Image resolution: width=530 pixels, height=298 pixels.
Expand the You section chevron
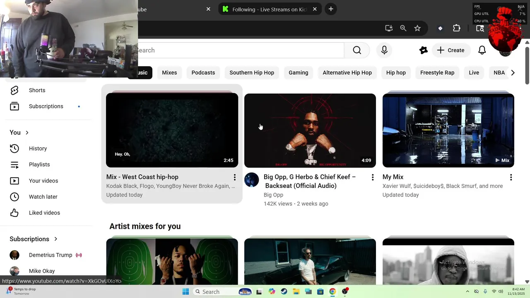(27, 132)
